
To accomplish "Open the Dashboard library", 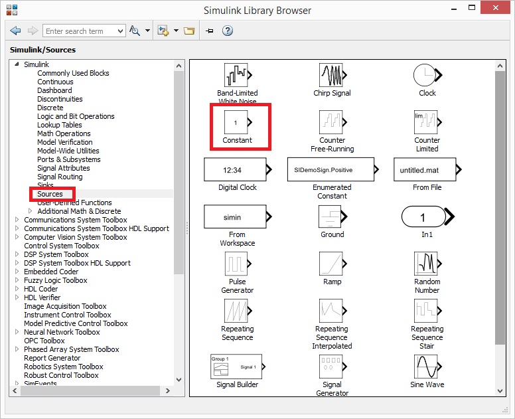I will point(54,90).
